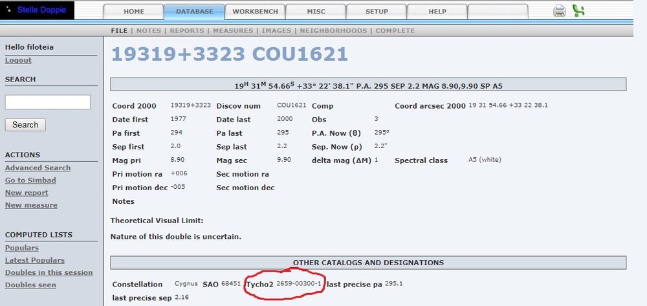
Task: Open the HOME tab
Action: click(134, 12)
